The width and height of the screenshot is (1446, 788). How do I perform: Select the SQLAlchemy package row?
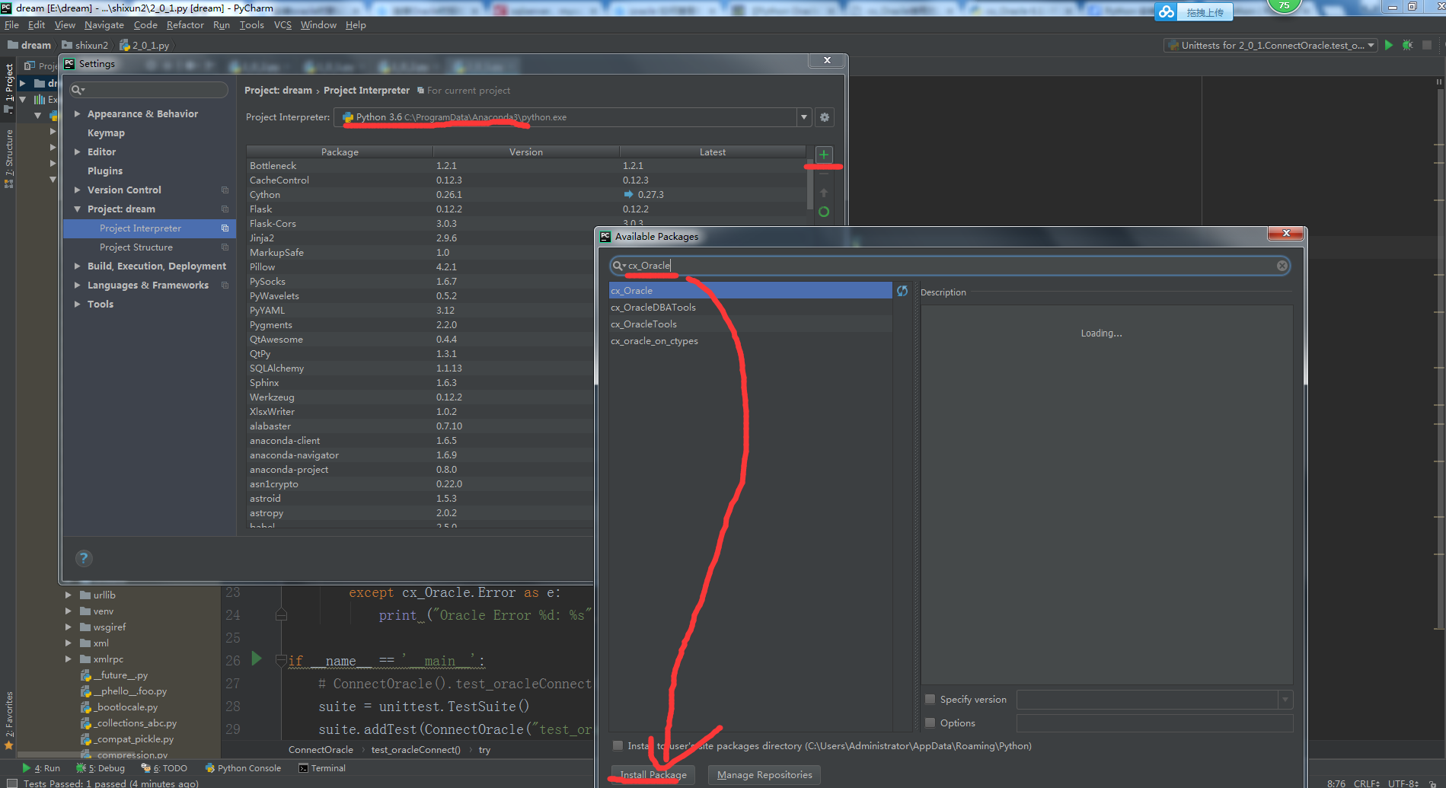click(420, 368)
